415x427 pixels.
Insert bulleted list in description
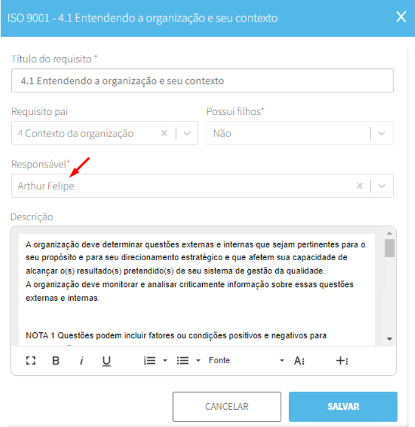[183, 360]
